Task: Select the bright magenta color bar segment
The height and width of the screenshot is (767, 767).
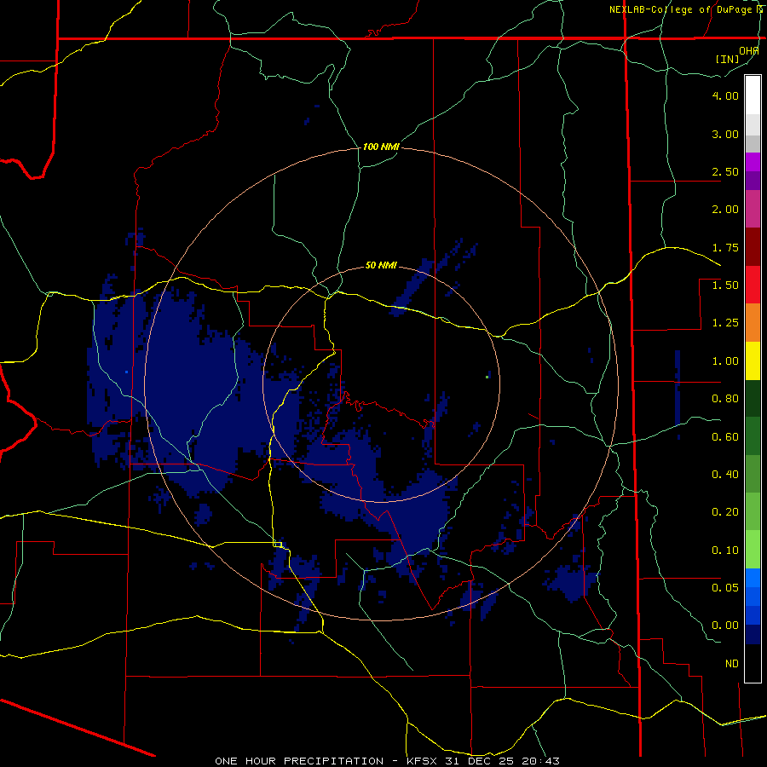Action: (753, 162)
